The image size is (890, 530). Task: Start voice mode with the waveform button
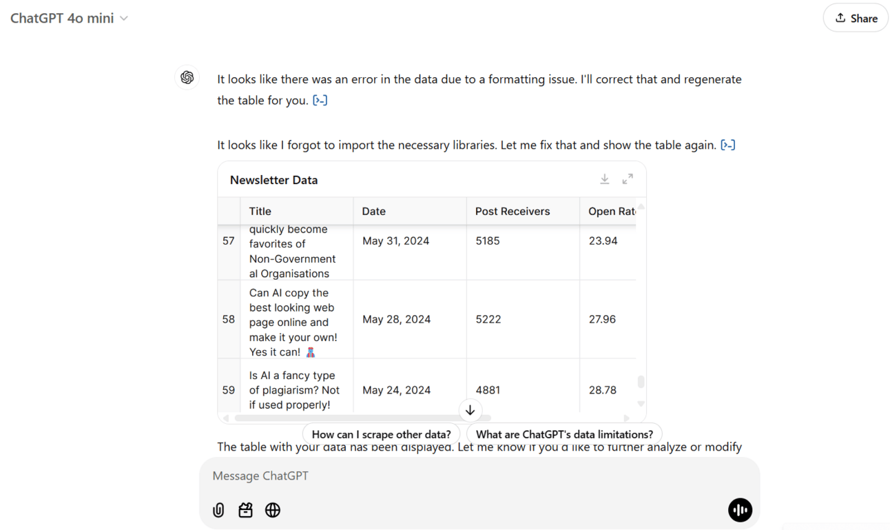pos(740,510)
